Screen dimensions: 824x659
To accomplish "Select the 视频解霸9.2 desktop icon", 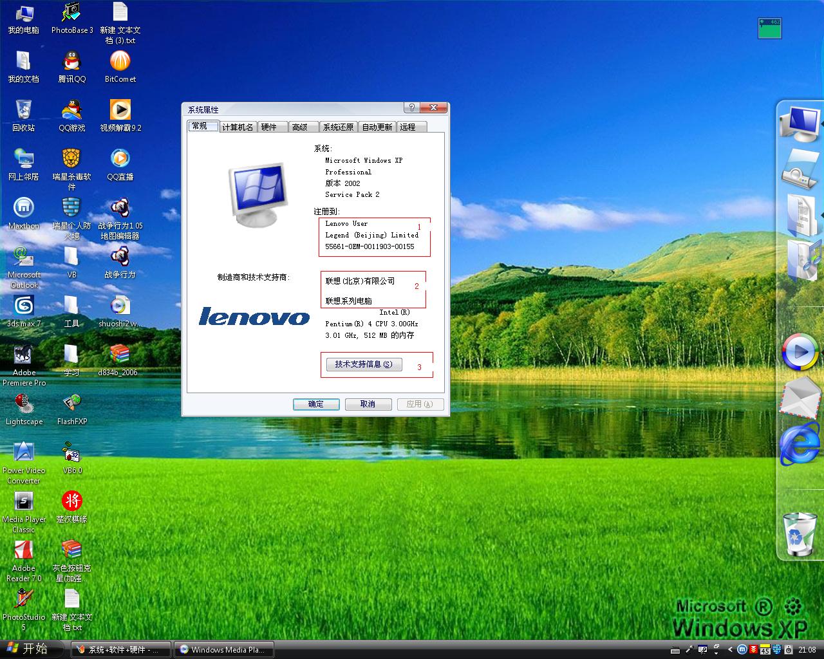I will (120, 116).
